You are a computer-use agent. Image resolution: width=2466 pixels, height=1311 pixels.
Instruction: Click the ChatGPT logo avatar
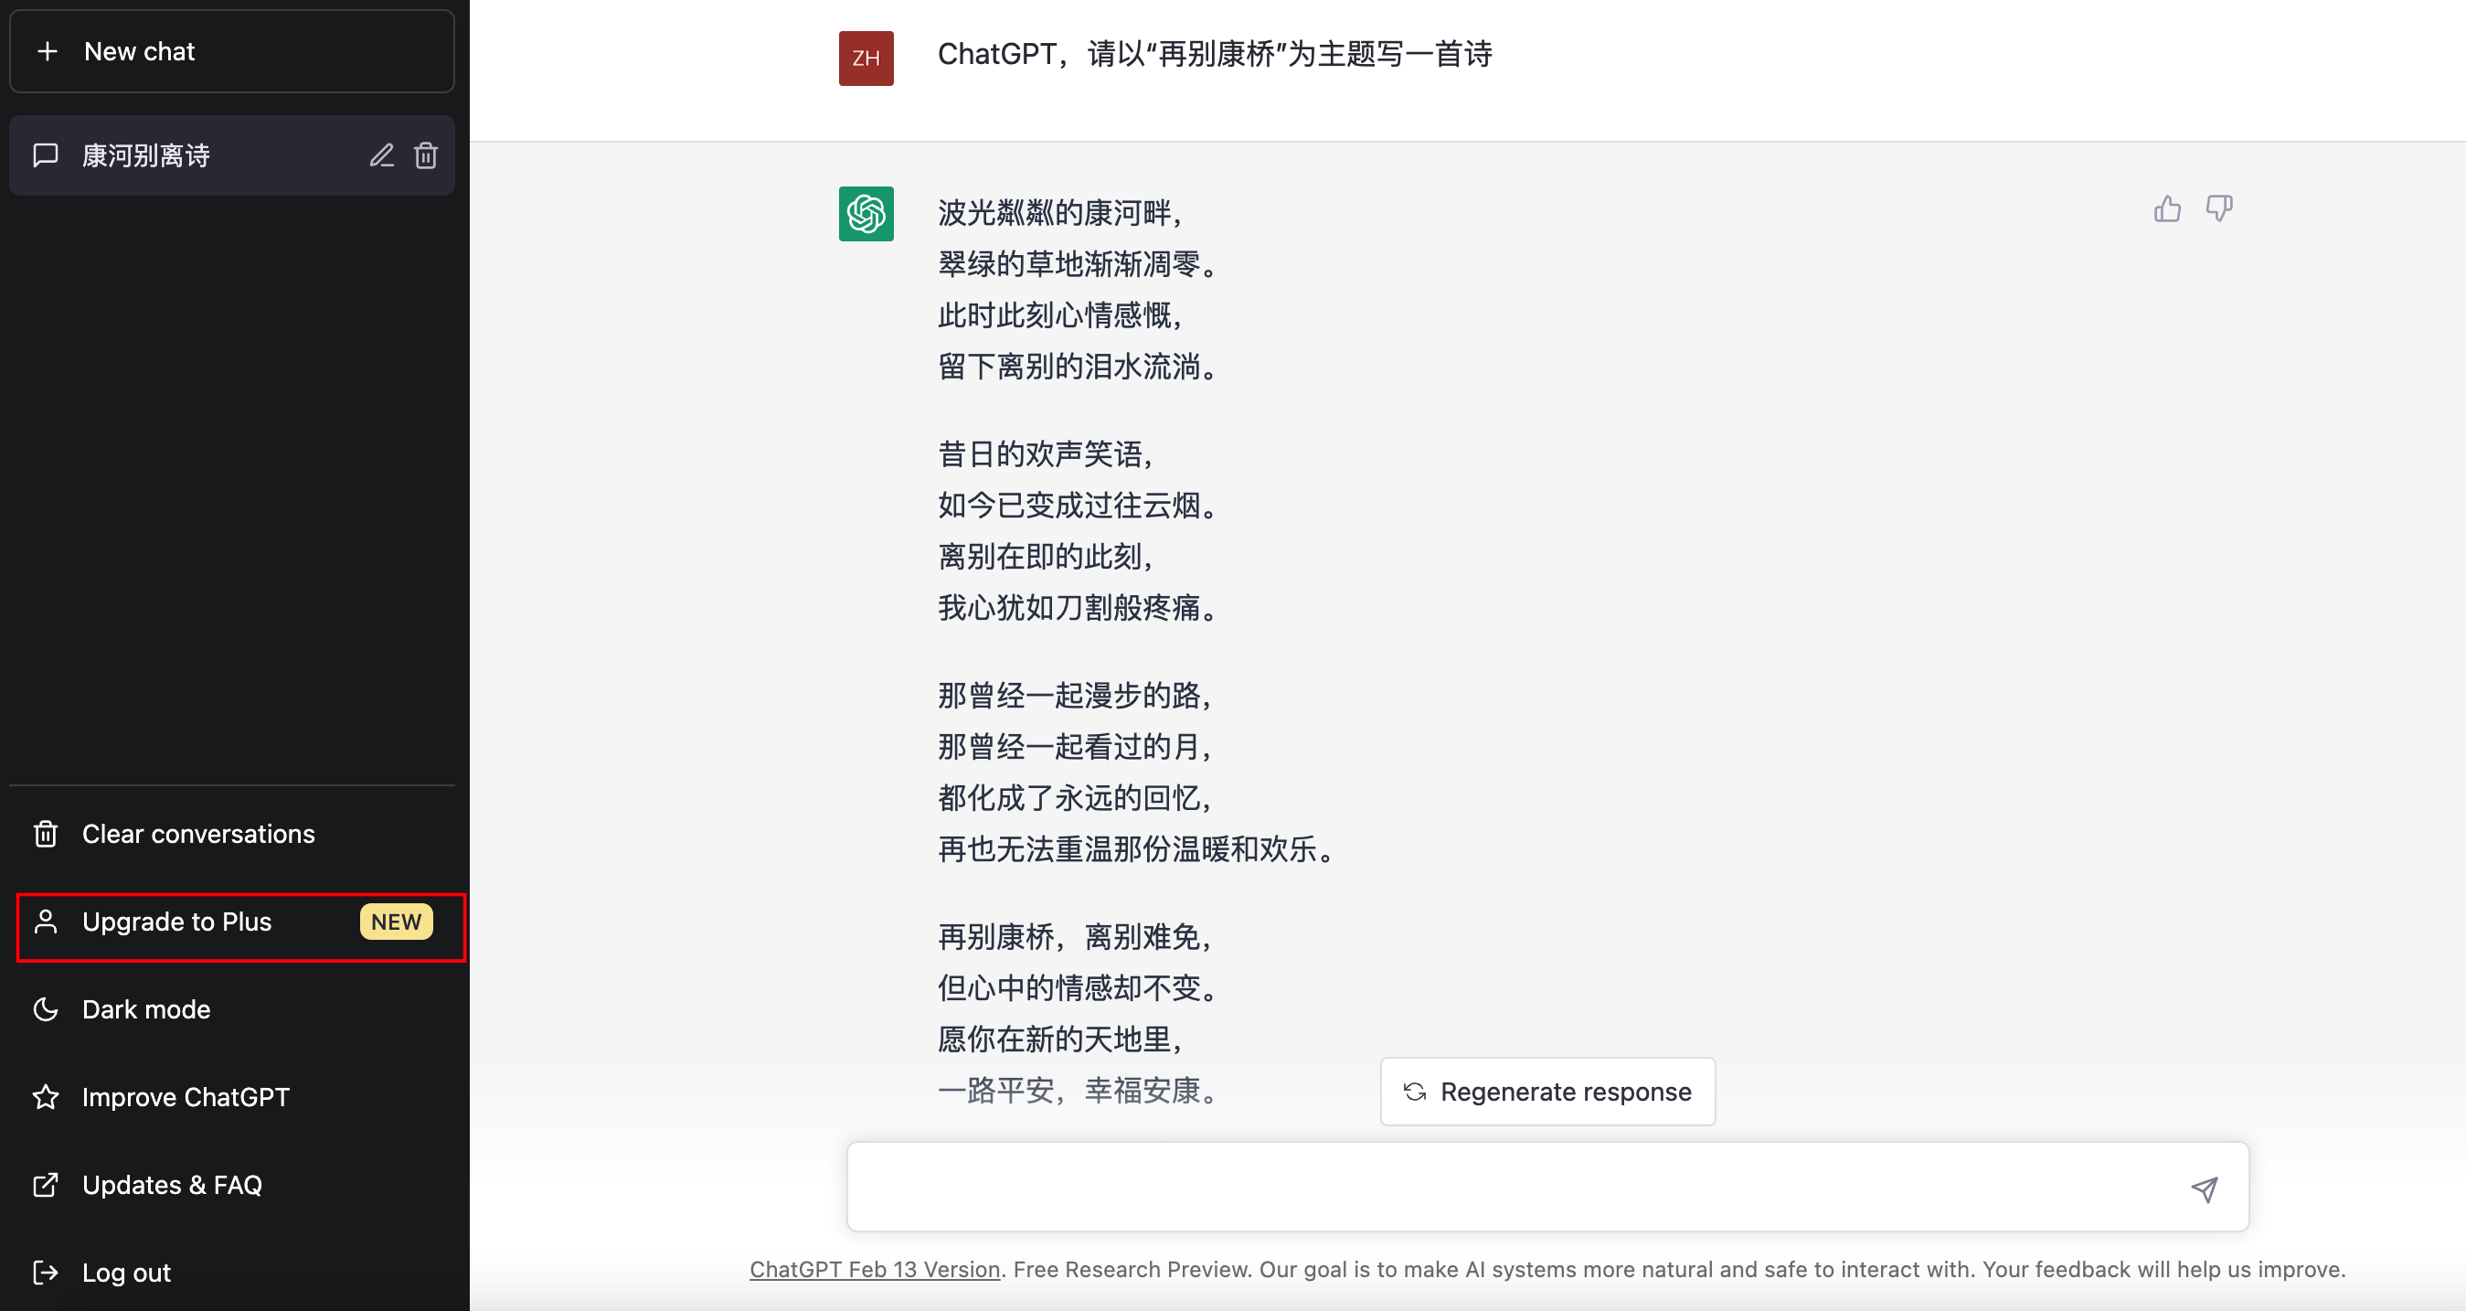[866, 214]
